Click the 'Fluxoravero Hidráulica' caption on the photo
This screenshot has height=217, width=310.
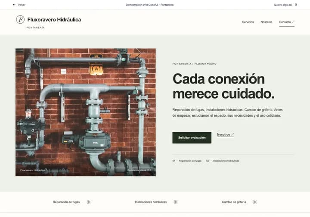[x=33, y=170]
